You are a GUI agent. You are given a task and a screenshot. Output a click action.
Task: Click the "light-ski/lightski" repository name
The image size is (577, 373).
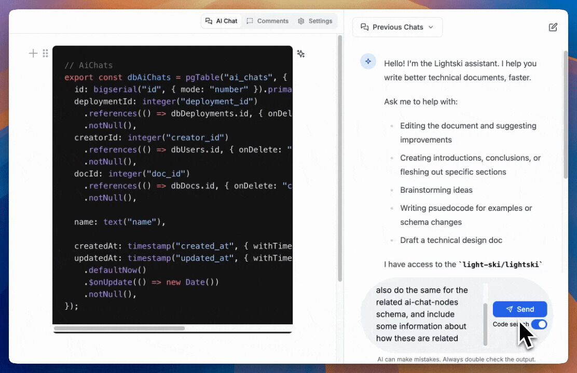[x=500, y=265]
